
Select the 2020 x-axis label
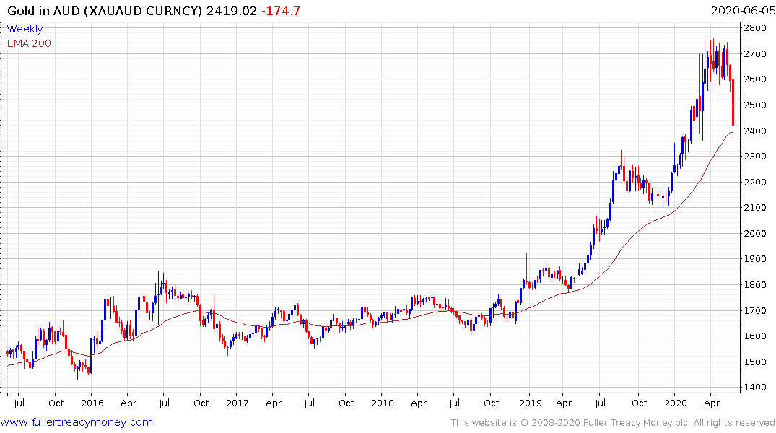(676, 403)
